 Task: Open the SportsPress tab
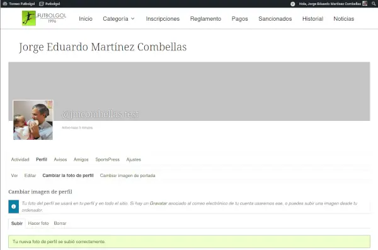tap(108, 159)
